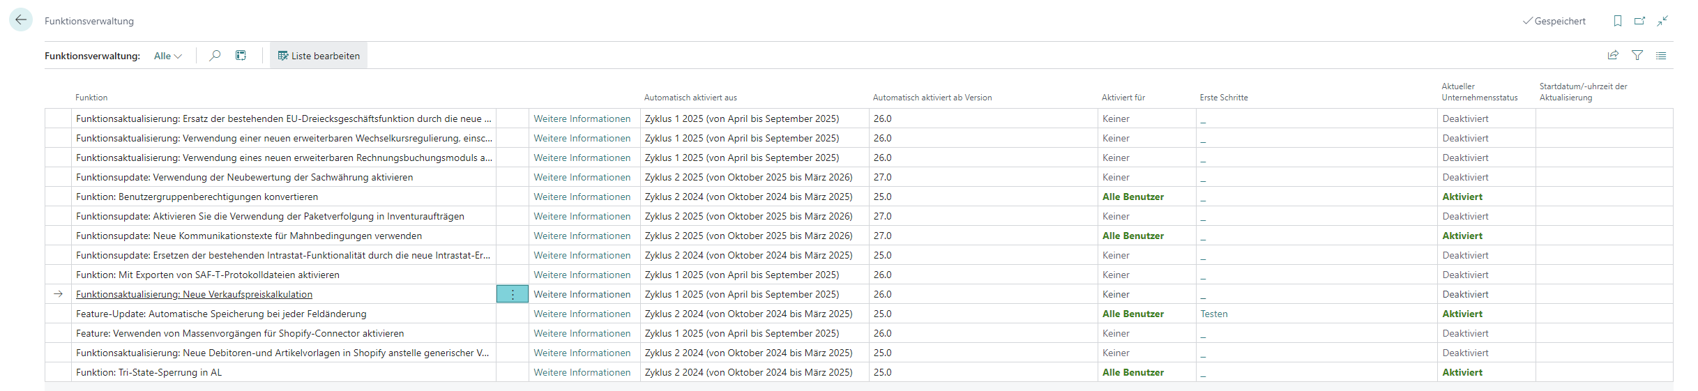
Task: Open Funktionsaktualisierung: Neue Verkaufspreiskalkulation link
Action: tap(194, 294)
